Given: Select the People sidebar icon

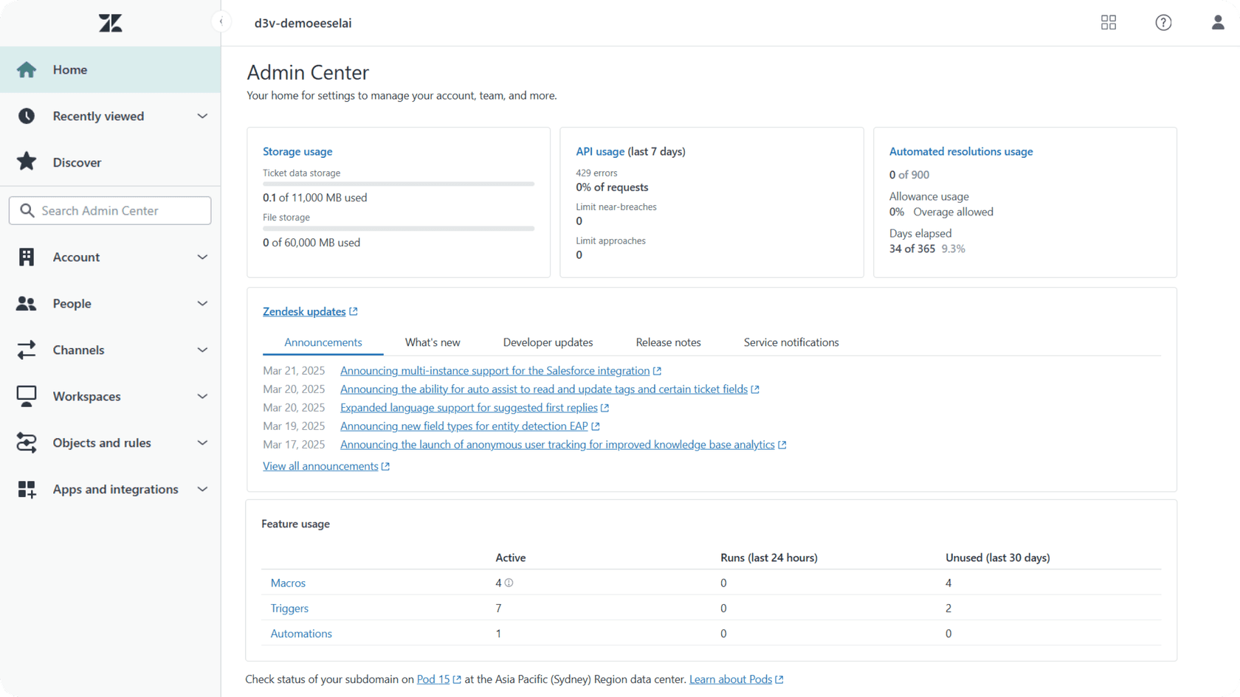Looking at the screenshot, I should pyautogui.click(x=27, y=303).
